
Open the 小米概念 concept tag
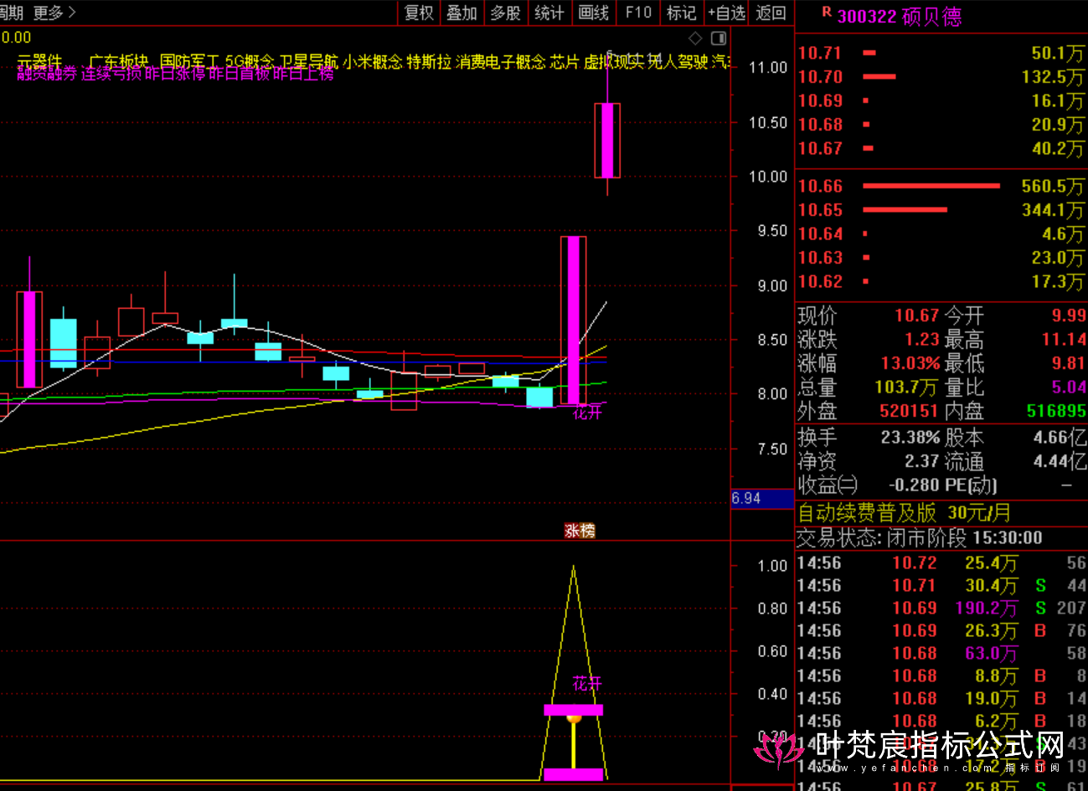tap(372, 61)
